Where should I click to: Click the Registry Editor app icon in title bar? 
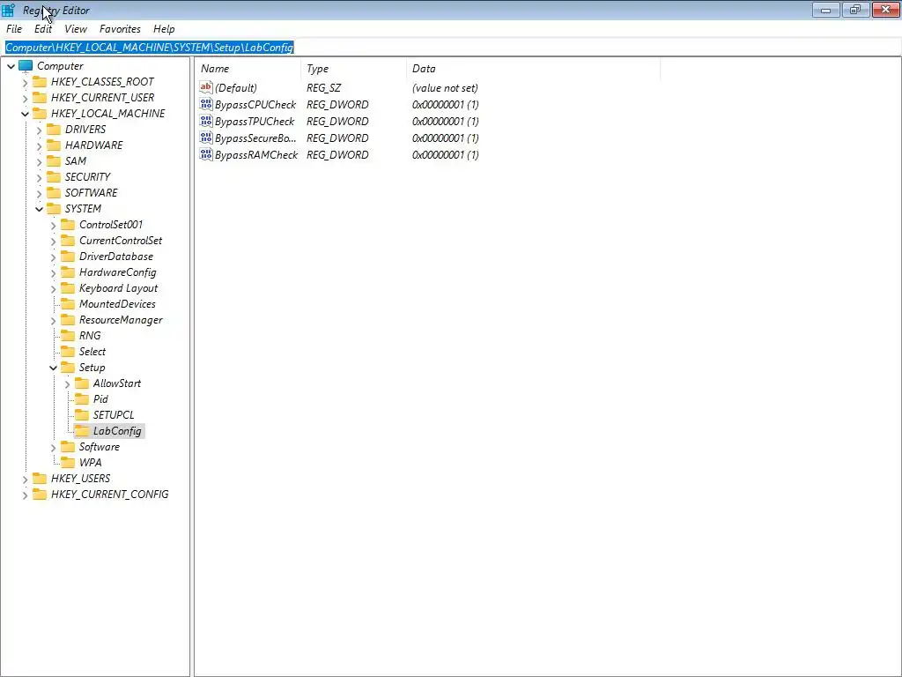click(8, 10)
